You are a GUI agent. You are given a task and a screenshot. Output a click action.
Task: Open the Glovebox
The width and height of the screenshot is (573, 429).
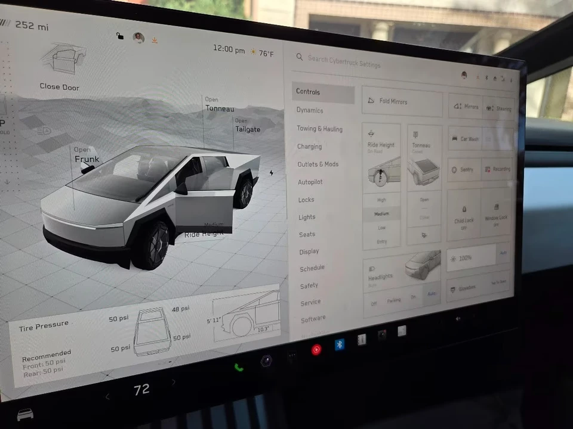click(x=478, y=285)
